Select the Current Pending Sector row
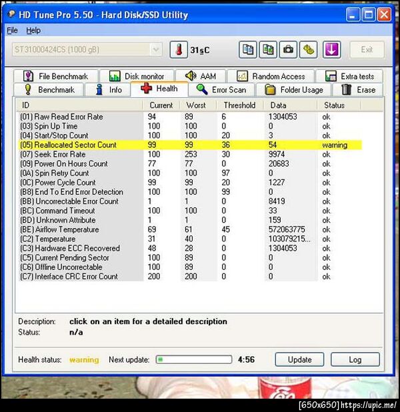Screen dimensions: 400x412 (190, 257)
